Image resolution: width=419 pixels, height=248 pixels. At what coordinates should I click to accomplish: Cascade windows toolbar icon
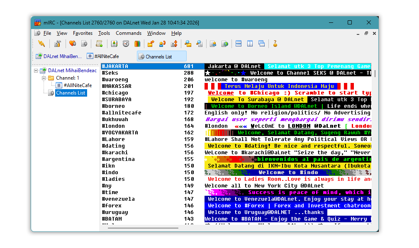coord(262,44)
